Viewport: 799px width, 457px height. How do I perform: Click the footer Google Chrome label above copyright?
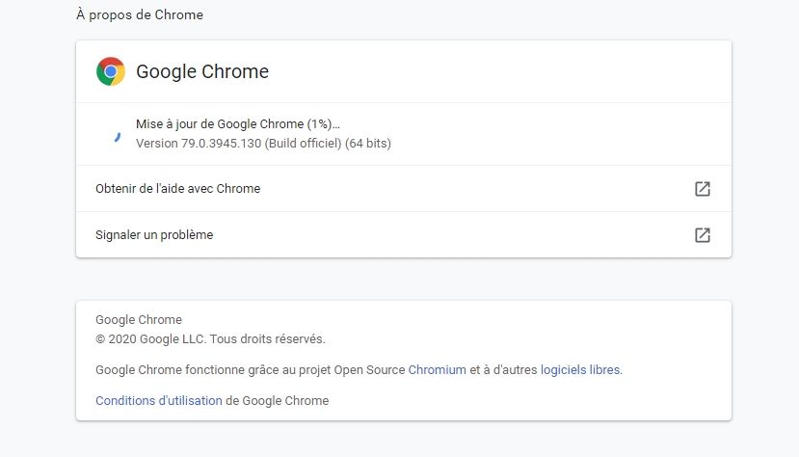pos(139,319)
